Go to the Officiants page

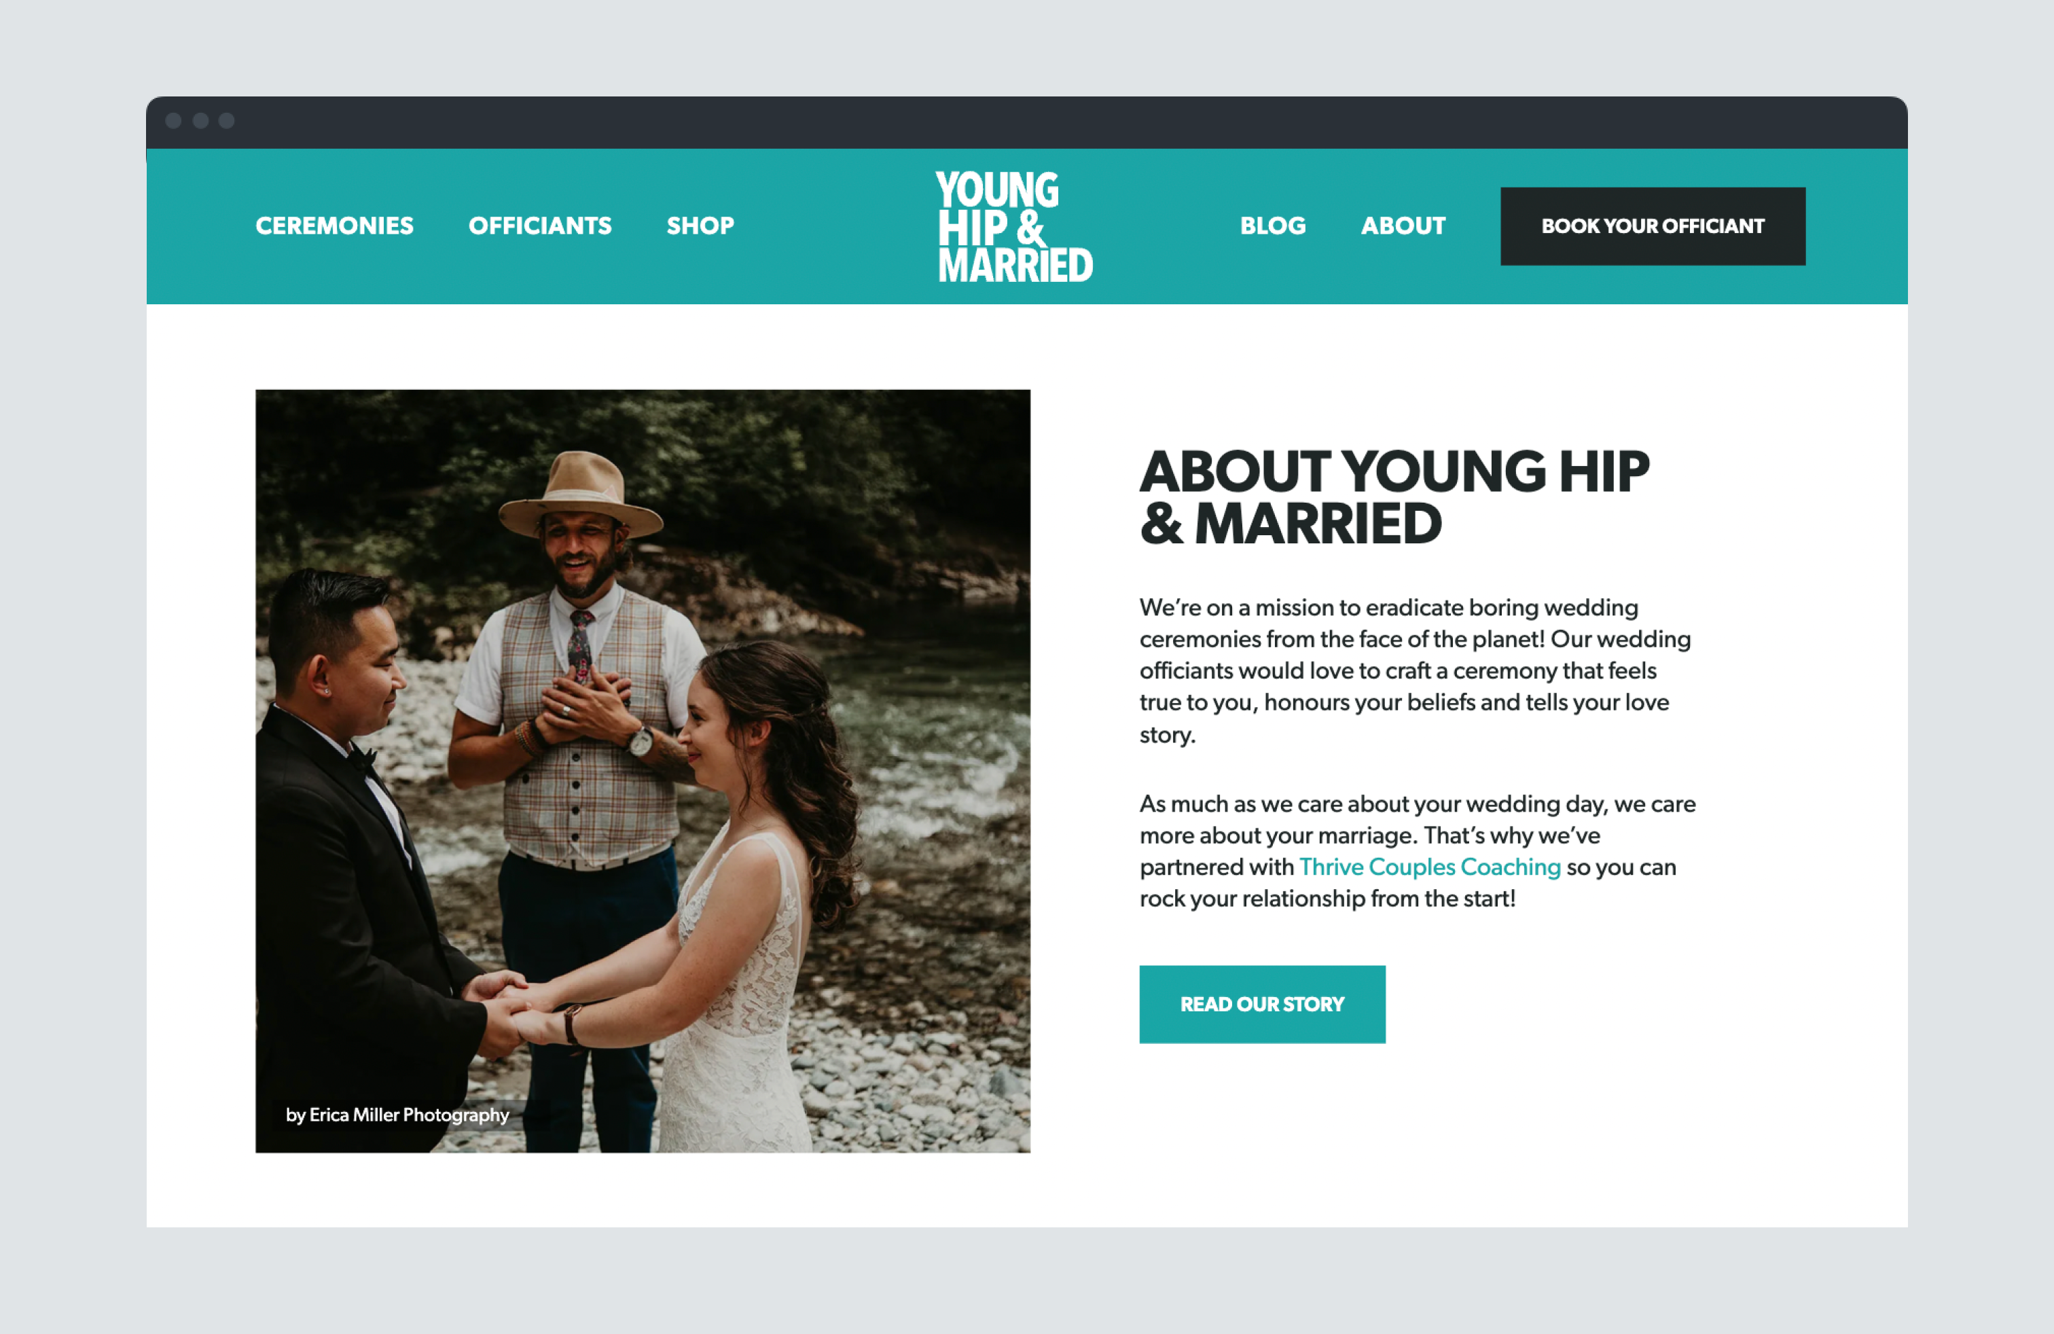point(539,226)
